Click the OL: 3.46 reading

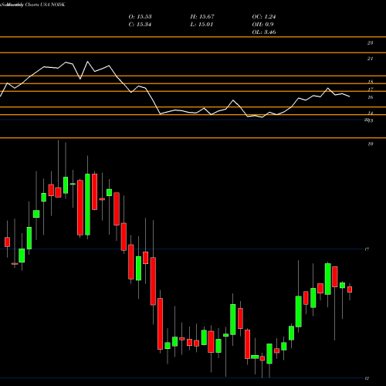click(x=264, y=32)
